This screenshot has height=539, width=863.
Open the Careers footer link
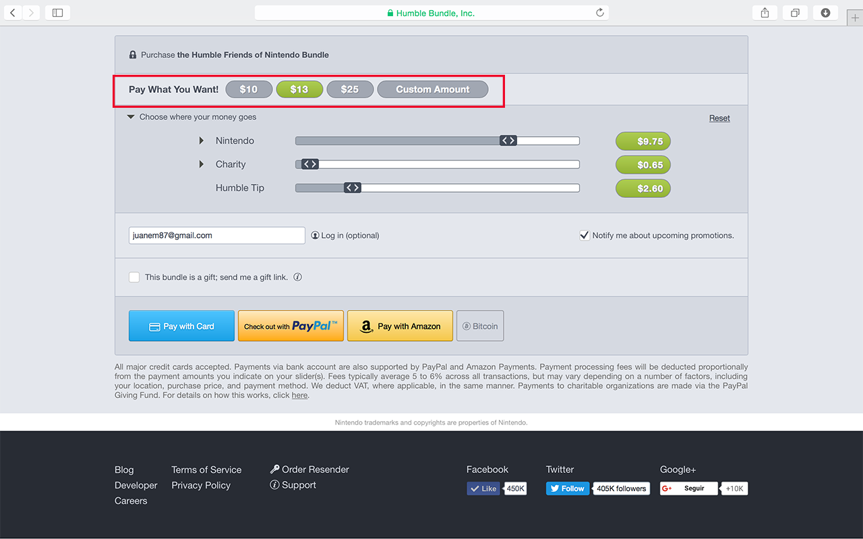[x=131, y=501]
